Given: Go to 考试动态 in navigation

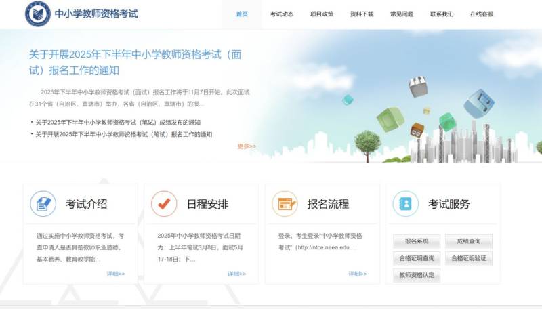Looking at the screenshot, I should (282, 14).
